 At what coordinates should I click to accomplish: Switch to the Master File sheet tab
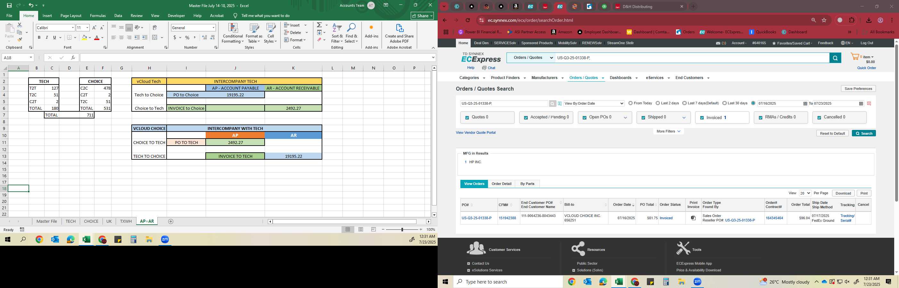[x=47, y=221]
